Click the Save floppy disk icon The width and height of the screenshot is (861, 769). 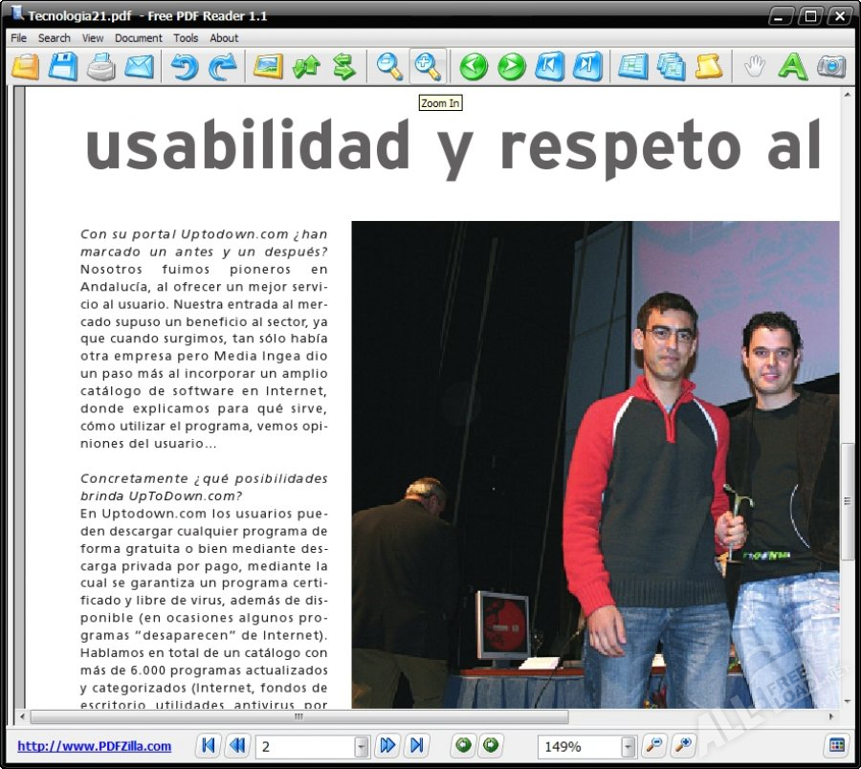[x=63, y=66]
